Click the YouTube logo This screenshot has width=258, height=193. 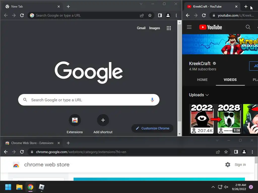point(211,27)
